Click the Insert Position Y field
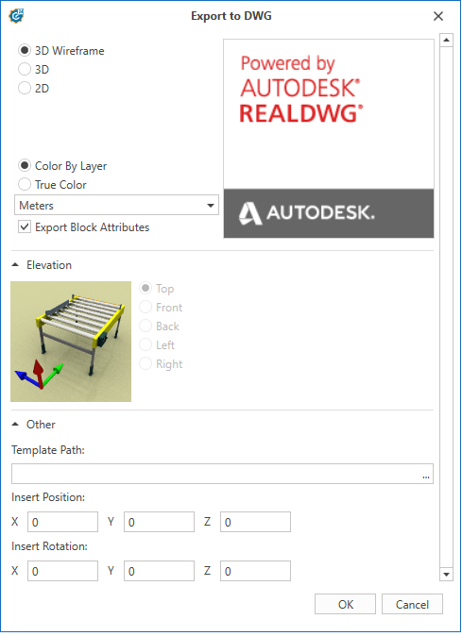The height and width of the screenshot is (636, 462). 159,522
